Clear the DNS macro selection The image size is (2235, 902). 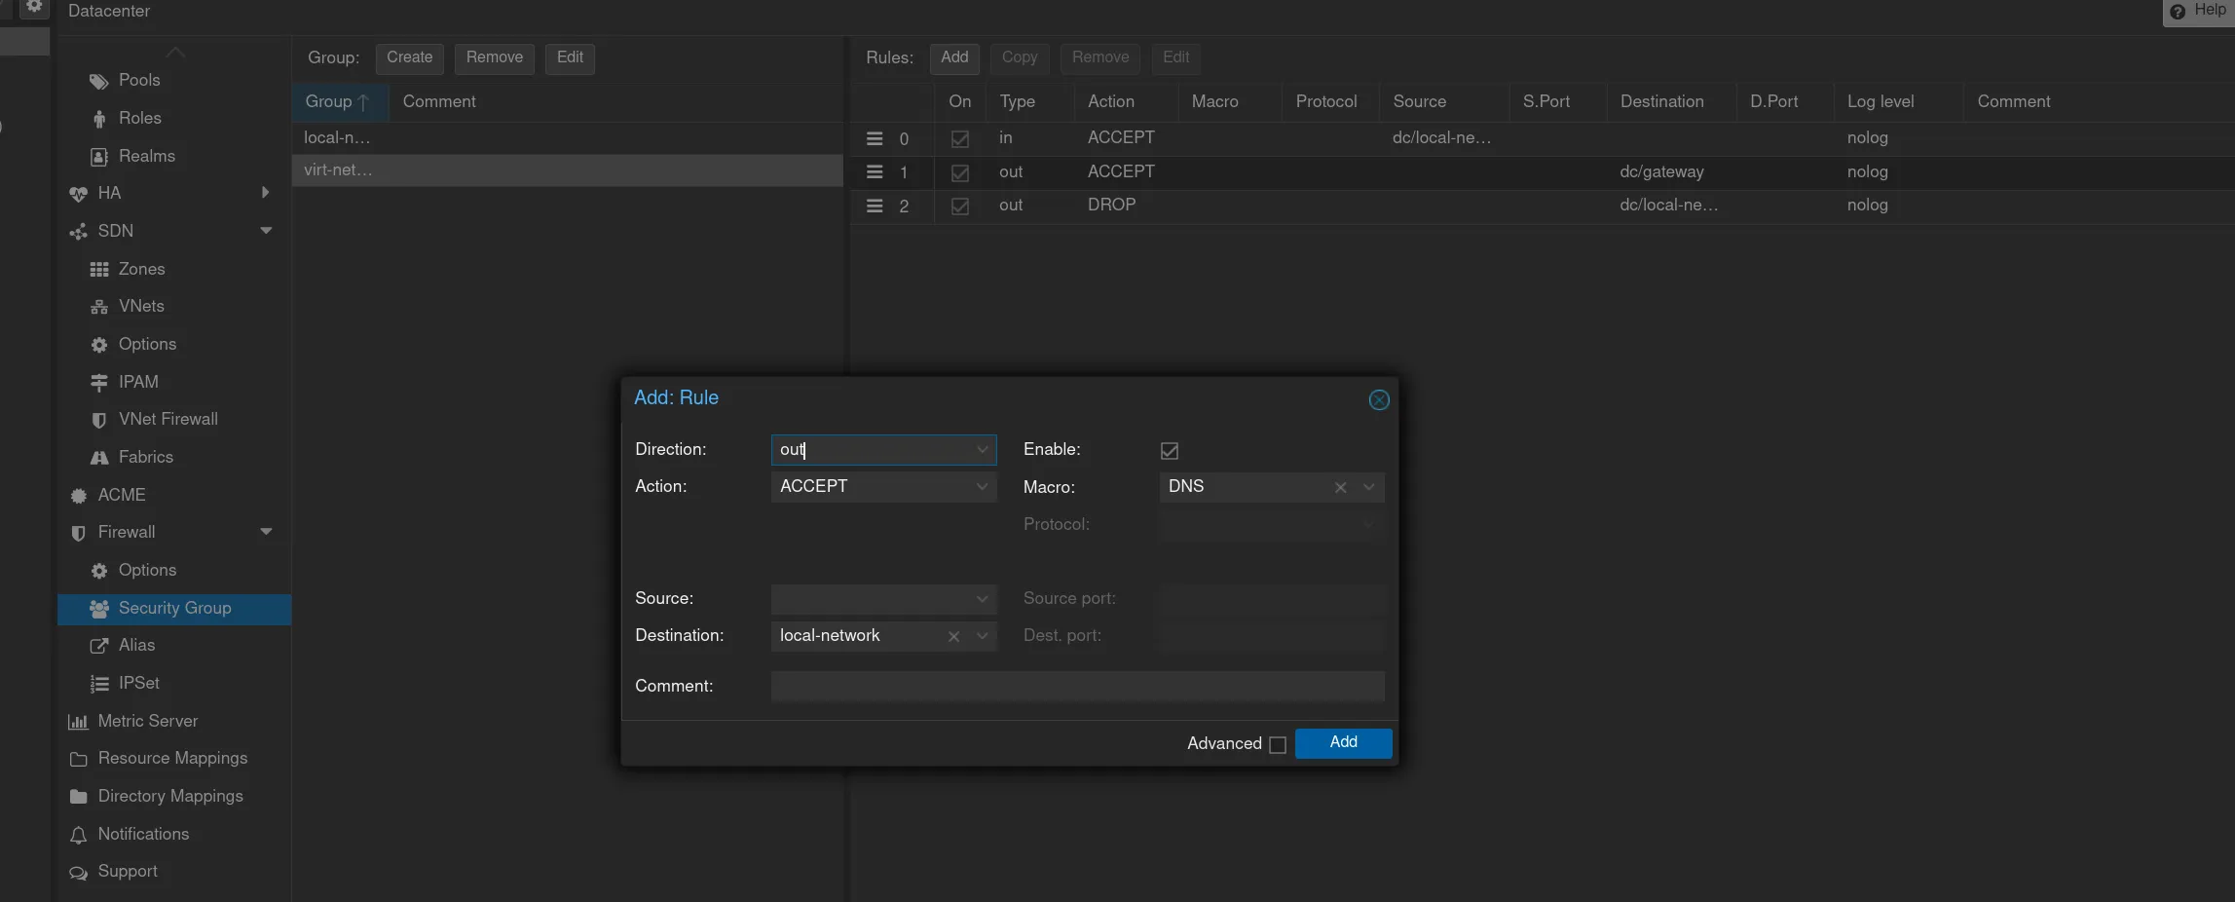point(1340,487)
